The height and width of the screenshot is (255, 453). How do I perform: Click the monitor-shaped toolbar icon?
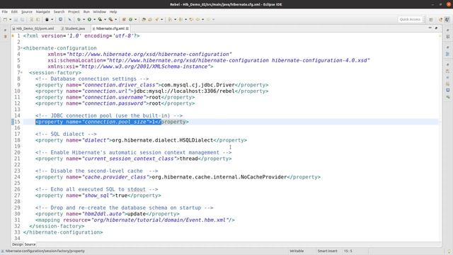(x=60, y=19)
